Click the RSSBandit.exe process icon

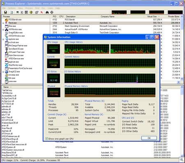[7, 20]
